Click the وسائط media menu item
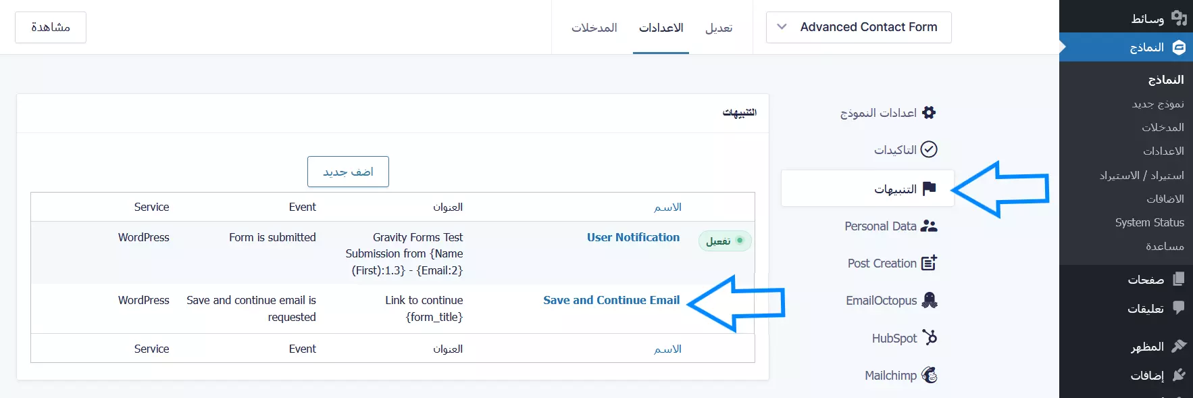This screenshot has width=1193, height=398. tap(1147, 18)
